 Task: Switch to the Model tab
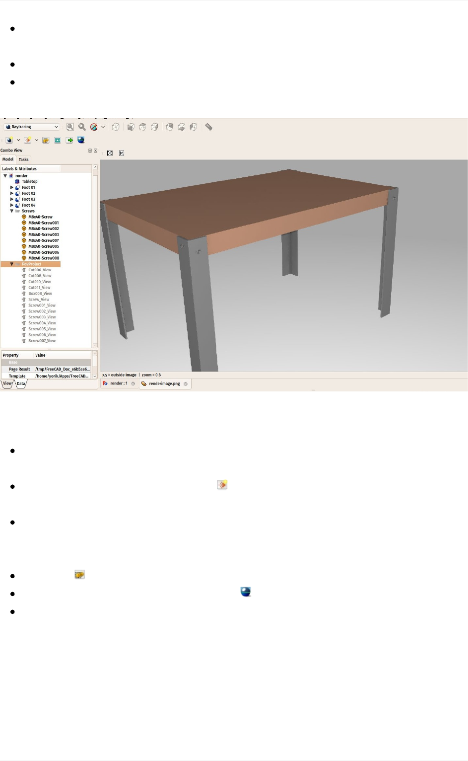8,159
